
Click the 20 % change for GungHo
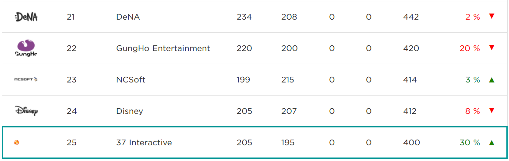[470, 48]
